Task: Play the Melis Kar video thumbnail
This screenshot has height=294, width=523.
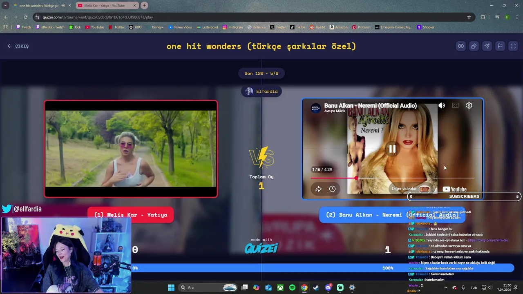Action: coord(131,149)
